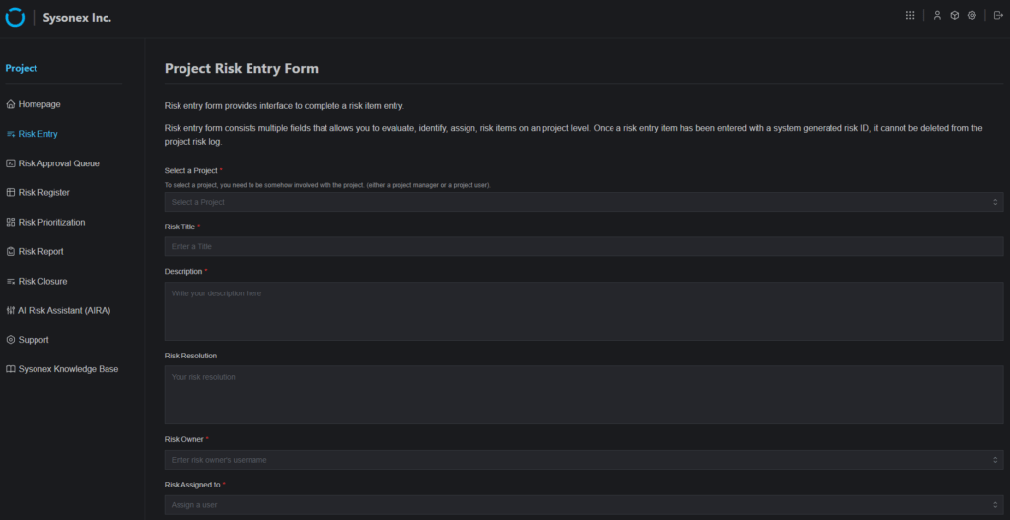Click the logout icon
The height and width of the screenshot is (520, 1010).
pos(998,15)
